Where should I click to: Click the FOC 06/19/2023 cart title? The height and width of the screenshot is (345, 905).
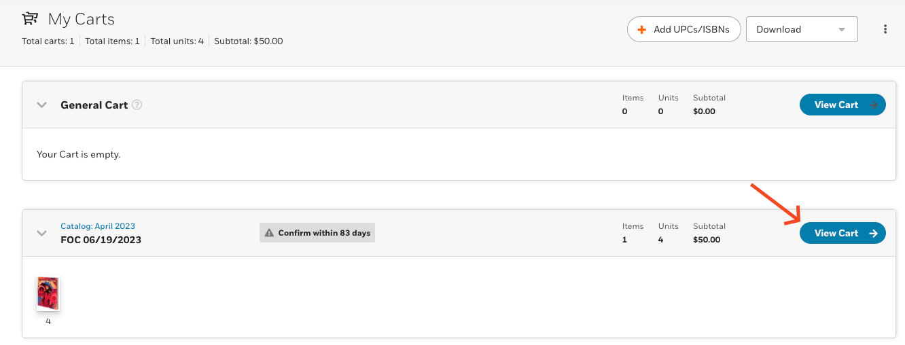[x=101, y=240]
